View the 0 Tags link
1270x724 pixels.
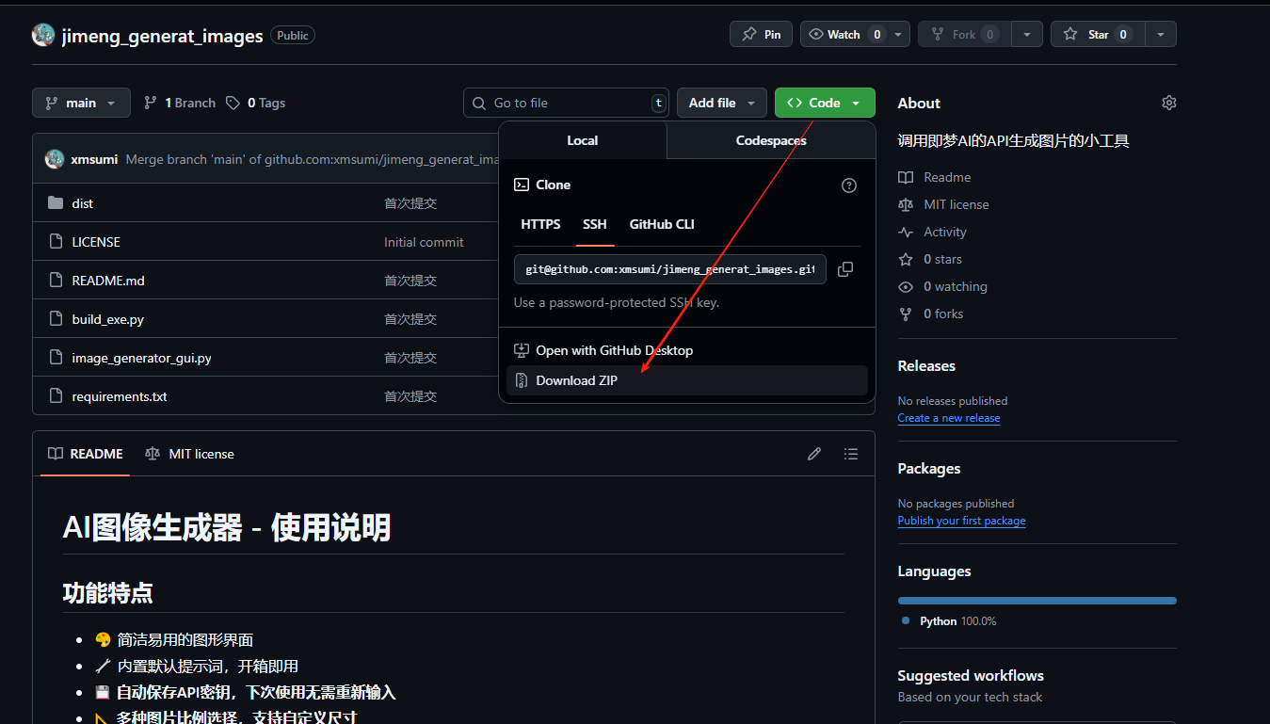tap(256, 103)
